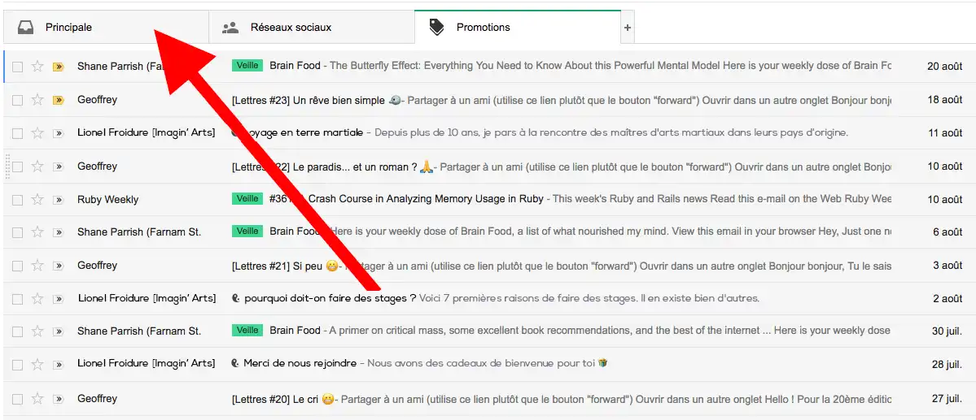976x420 pixels.
Task: Add a new inbox tab with plus button
Action: click(628, 28)
